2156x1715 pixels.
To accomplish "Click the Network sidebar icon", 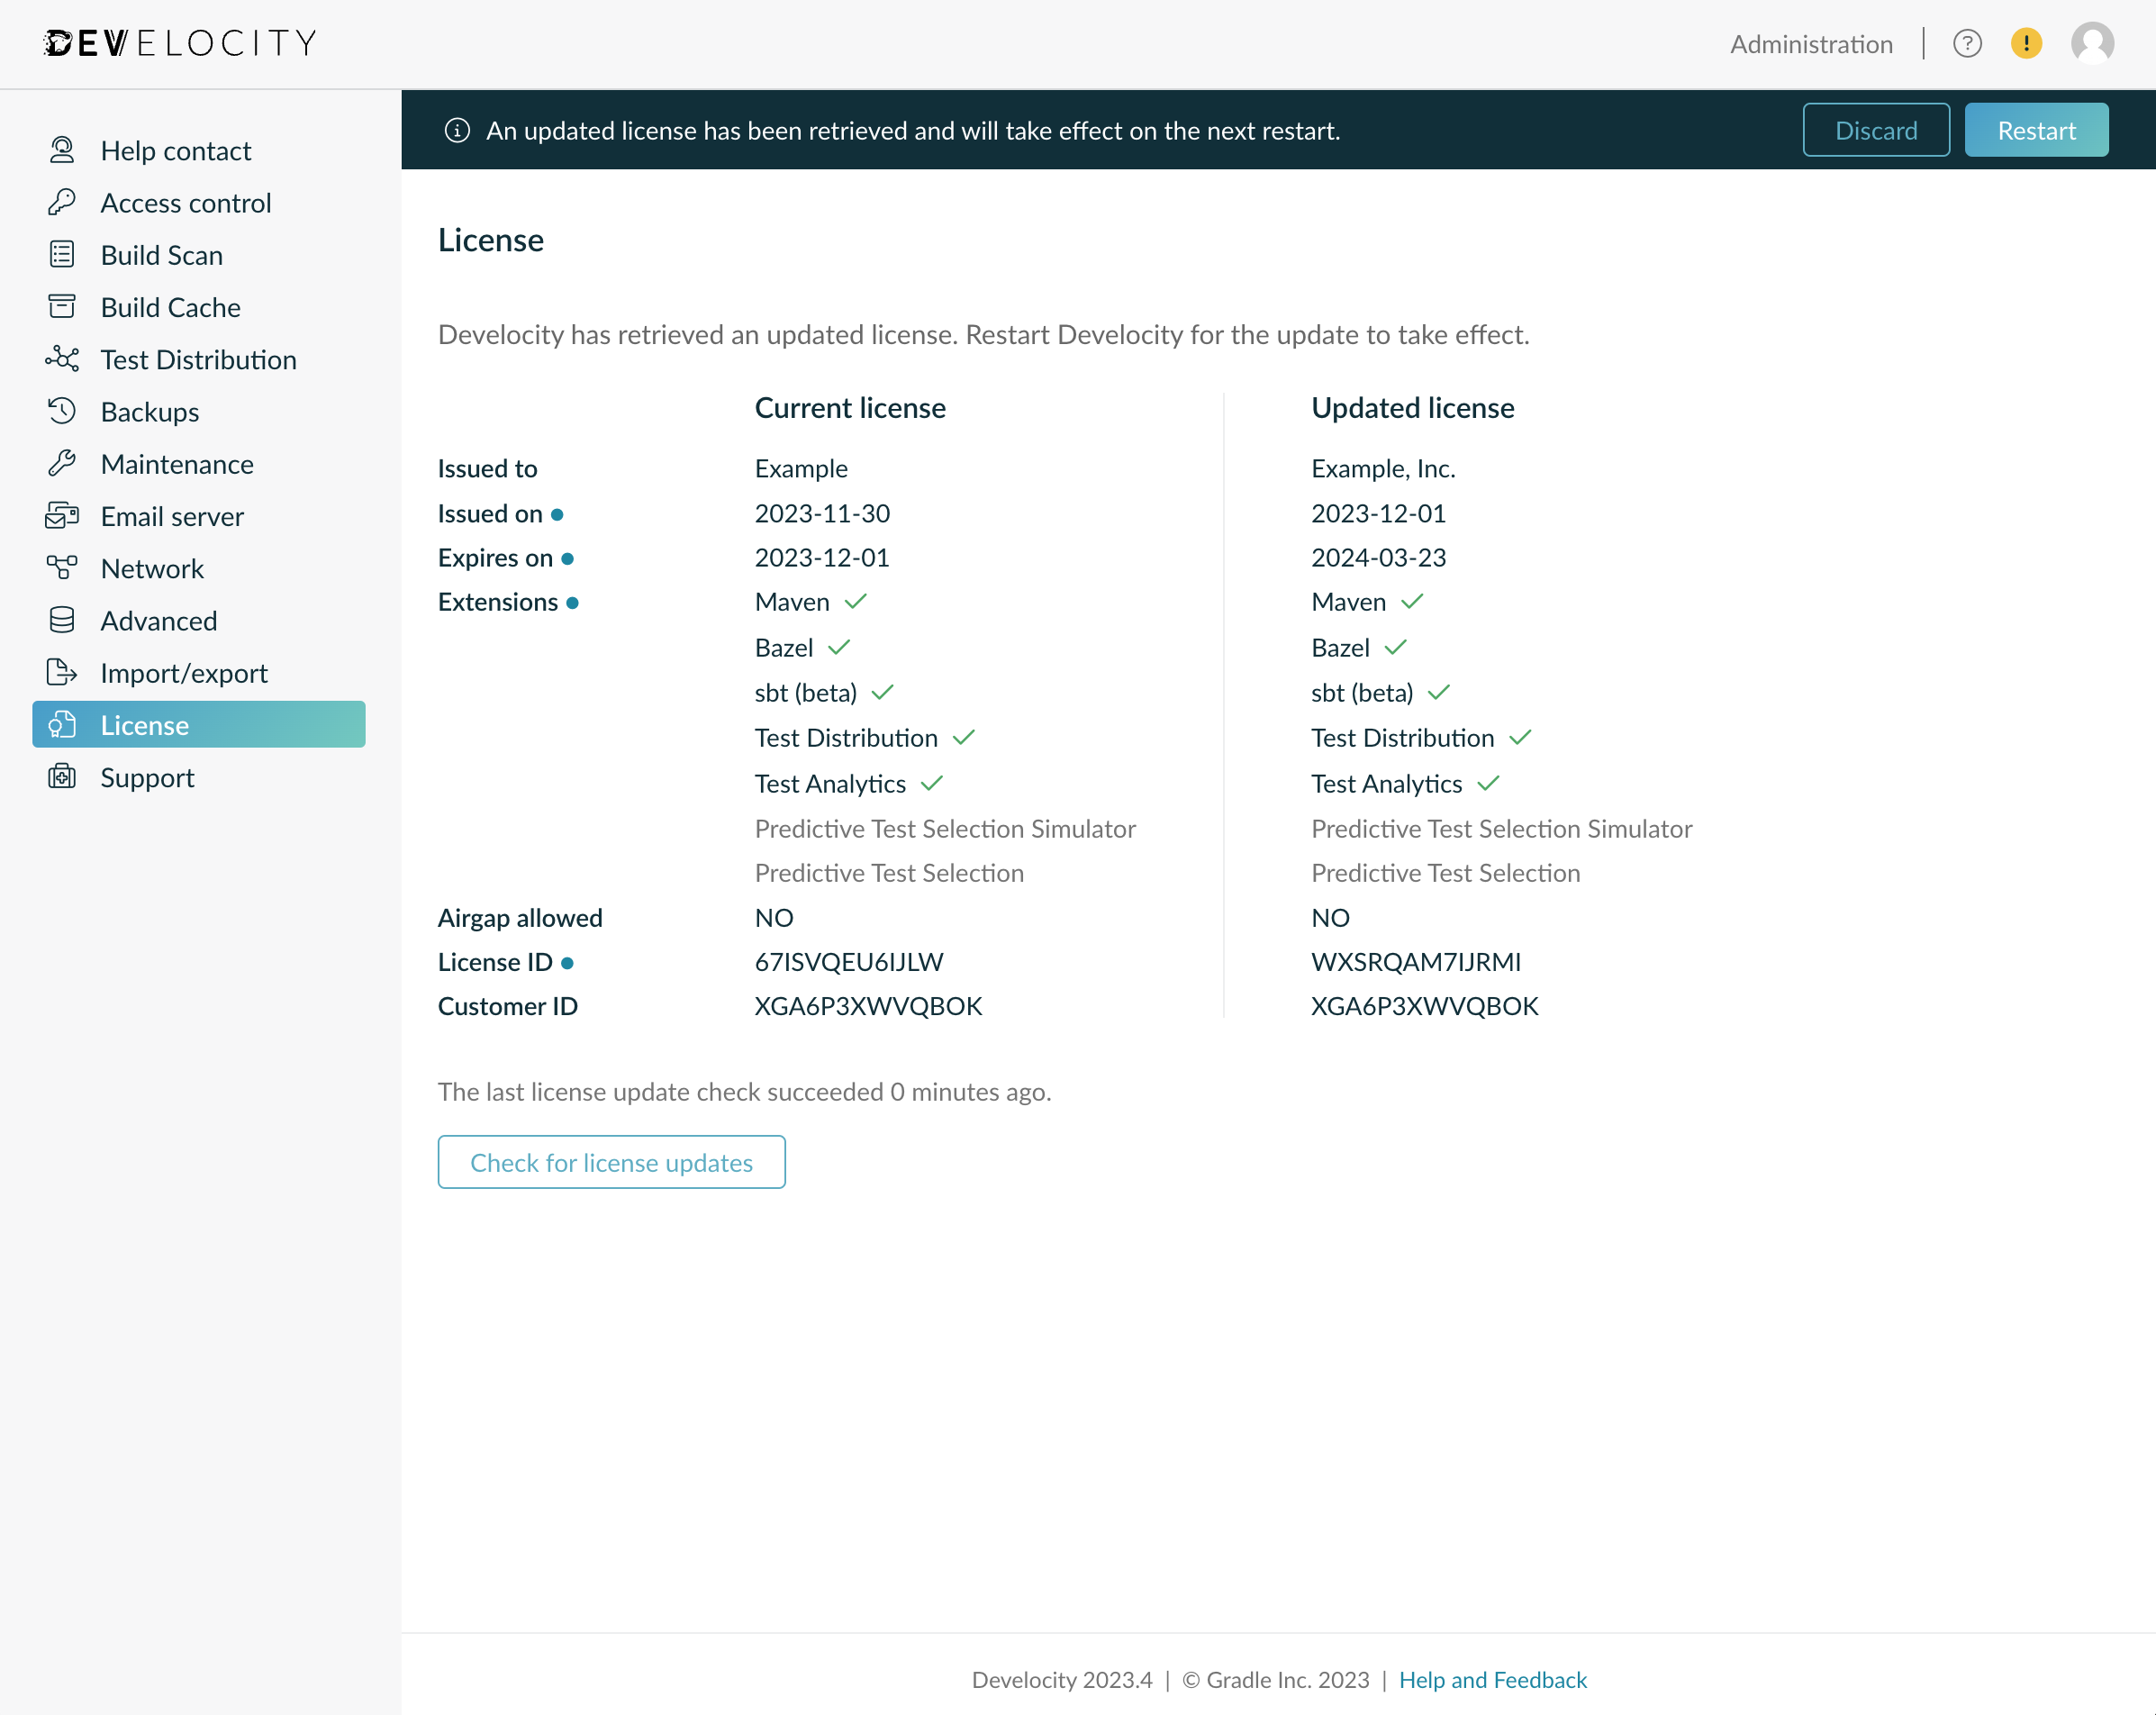I will (x=62, y=568).
